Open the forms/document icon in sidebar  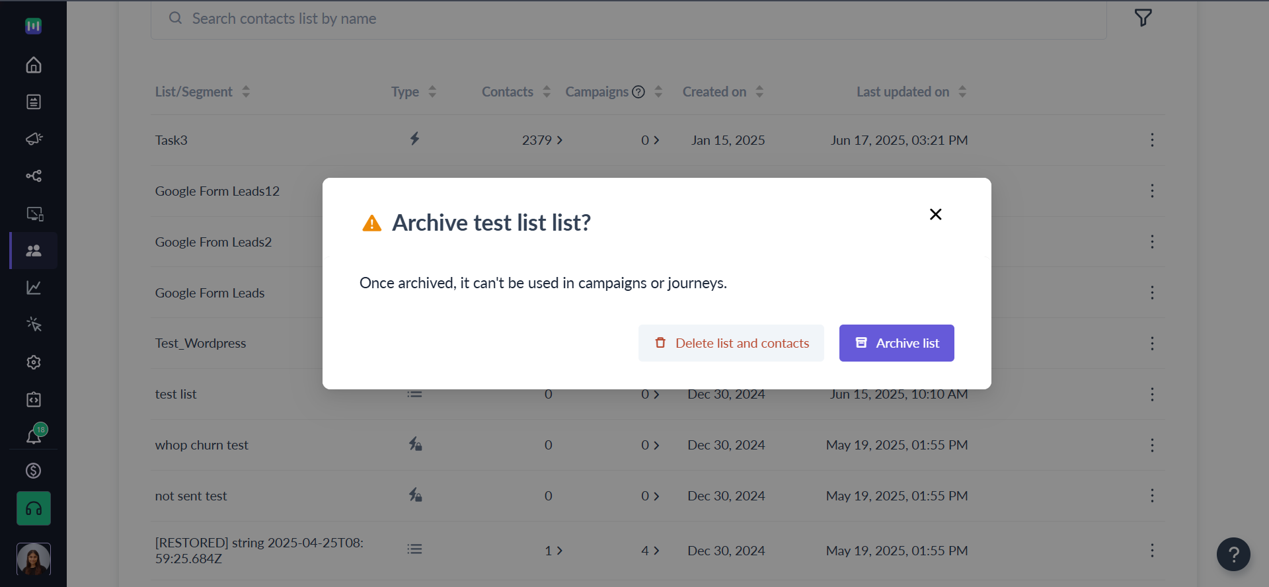pyautogui.click(x=34, y=102)
